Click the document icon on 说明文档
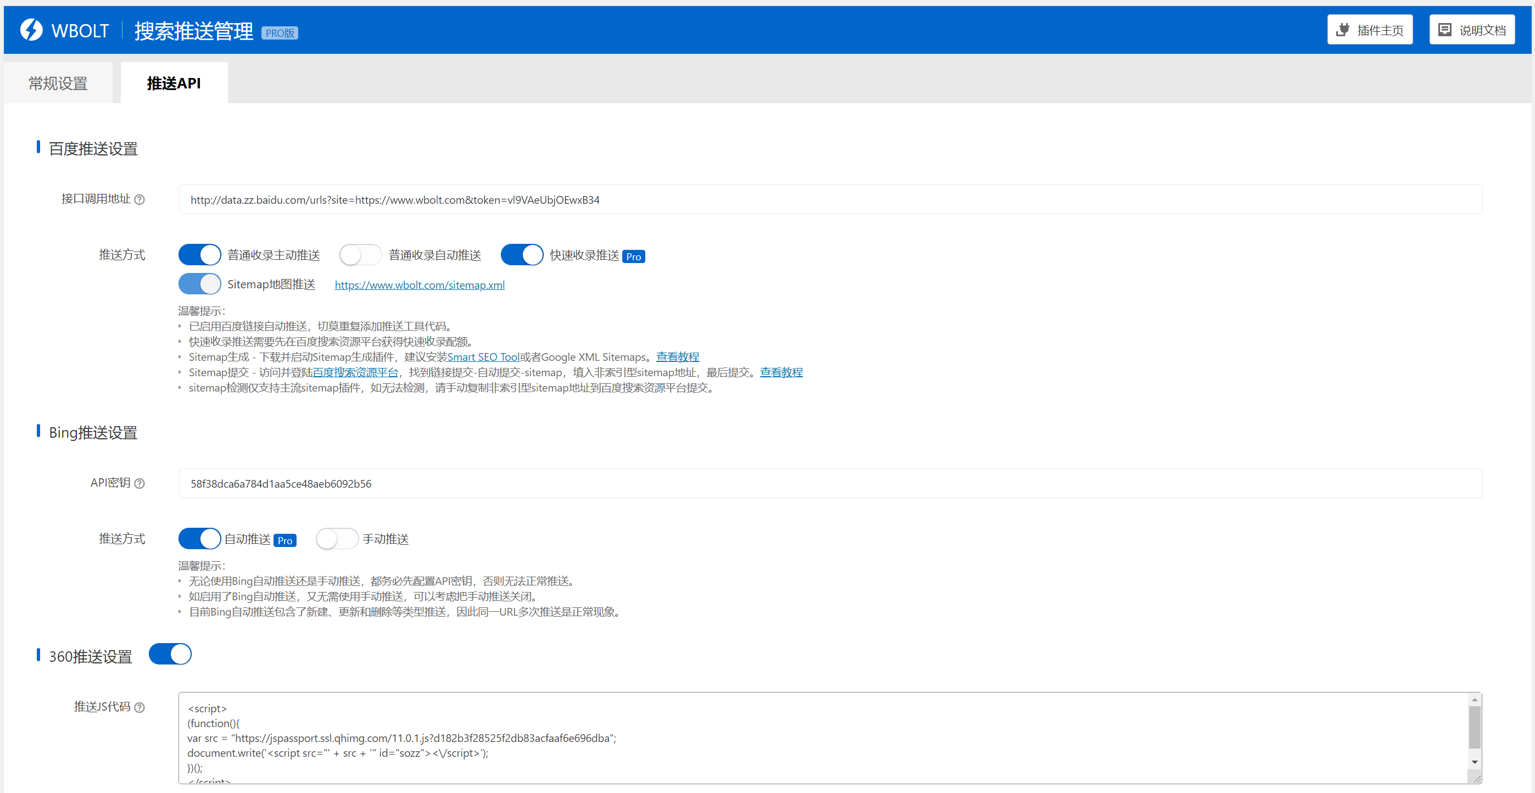The height and width of the screenshot is (793, 1535). (1444, 30)
